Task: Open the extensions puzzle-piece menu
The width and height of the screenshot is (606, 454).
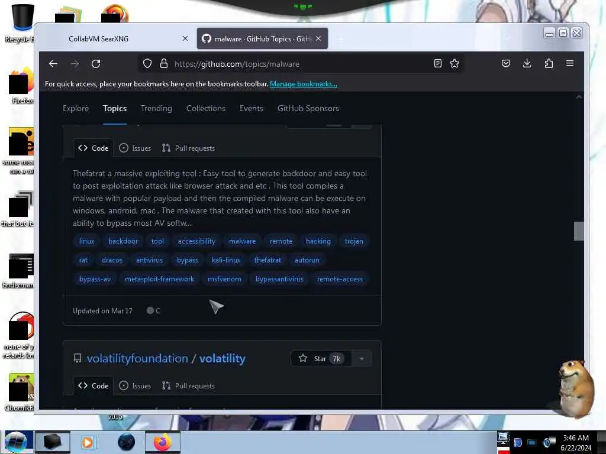Action: coord(549,64)
